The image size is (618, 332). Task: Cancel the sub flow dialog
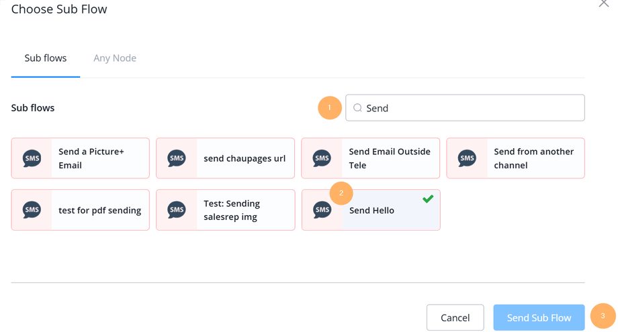click(x=455, y=317)
